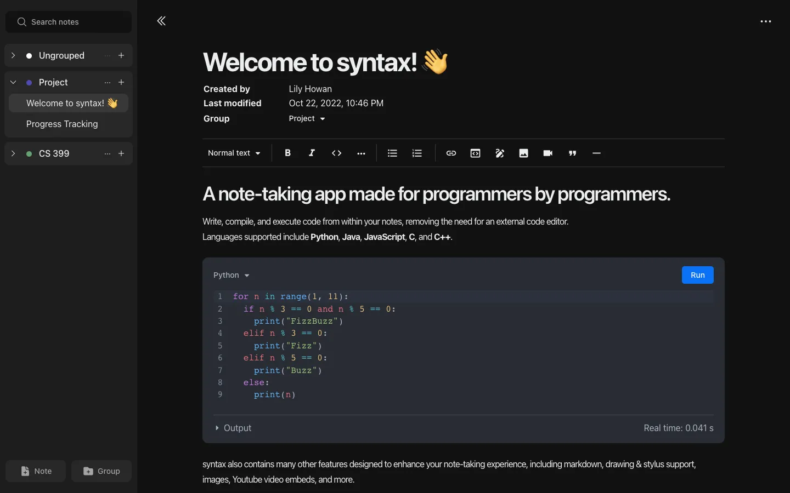Click the purple Project group color dot
Screen dimensions: 790x493
(28, 82)
